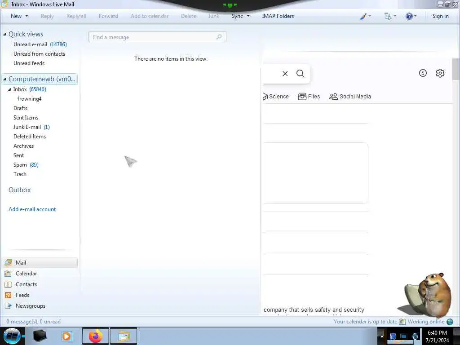Image resolution: width=460 pixels, height=345 pixels.
Task: Open the Trash folder
Action: click(20, 174)
